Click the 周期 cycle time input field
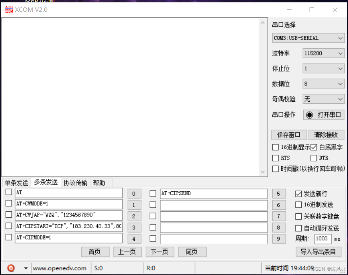Viewport: 348px width, 275px height. click(x=322, y=238)
